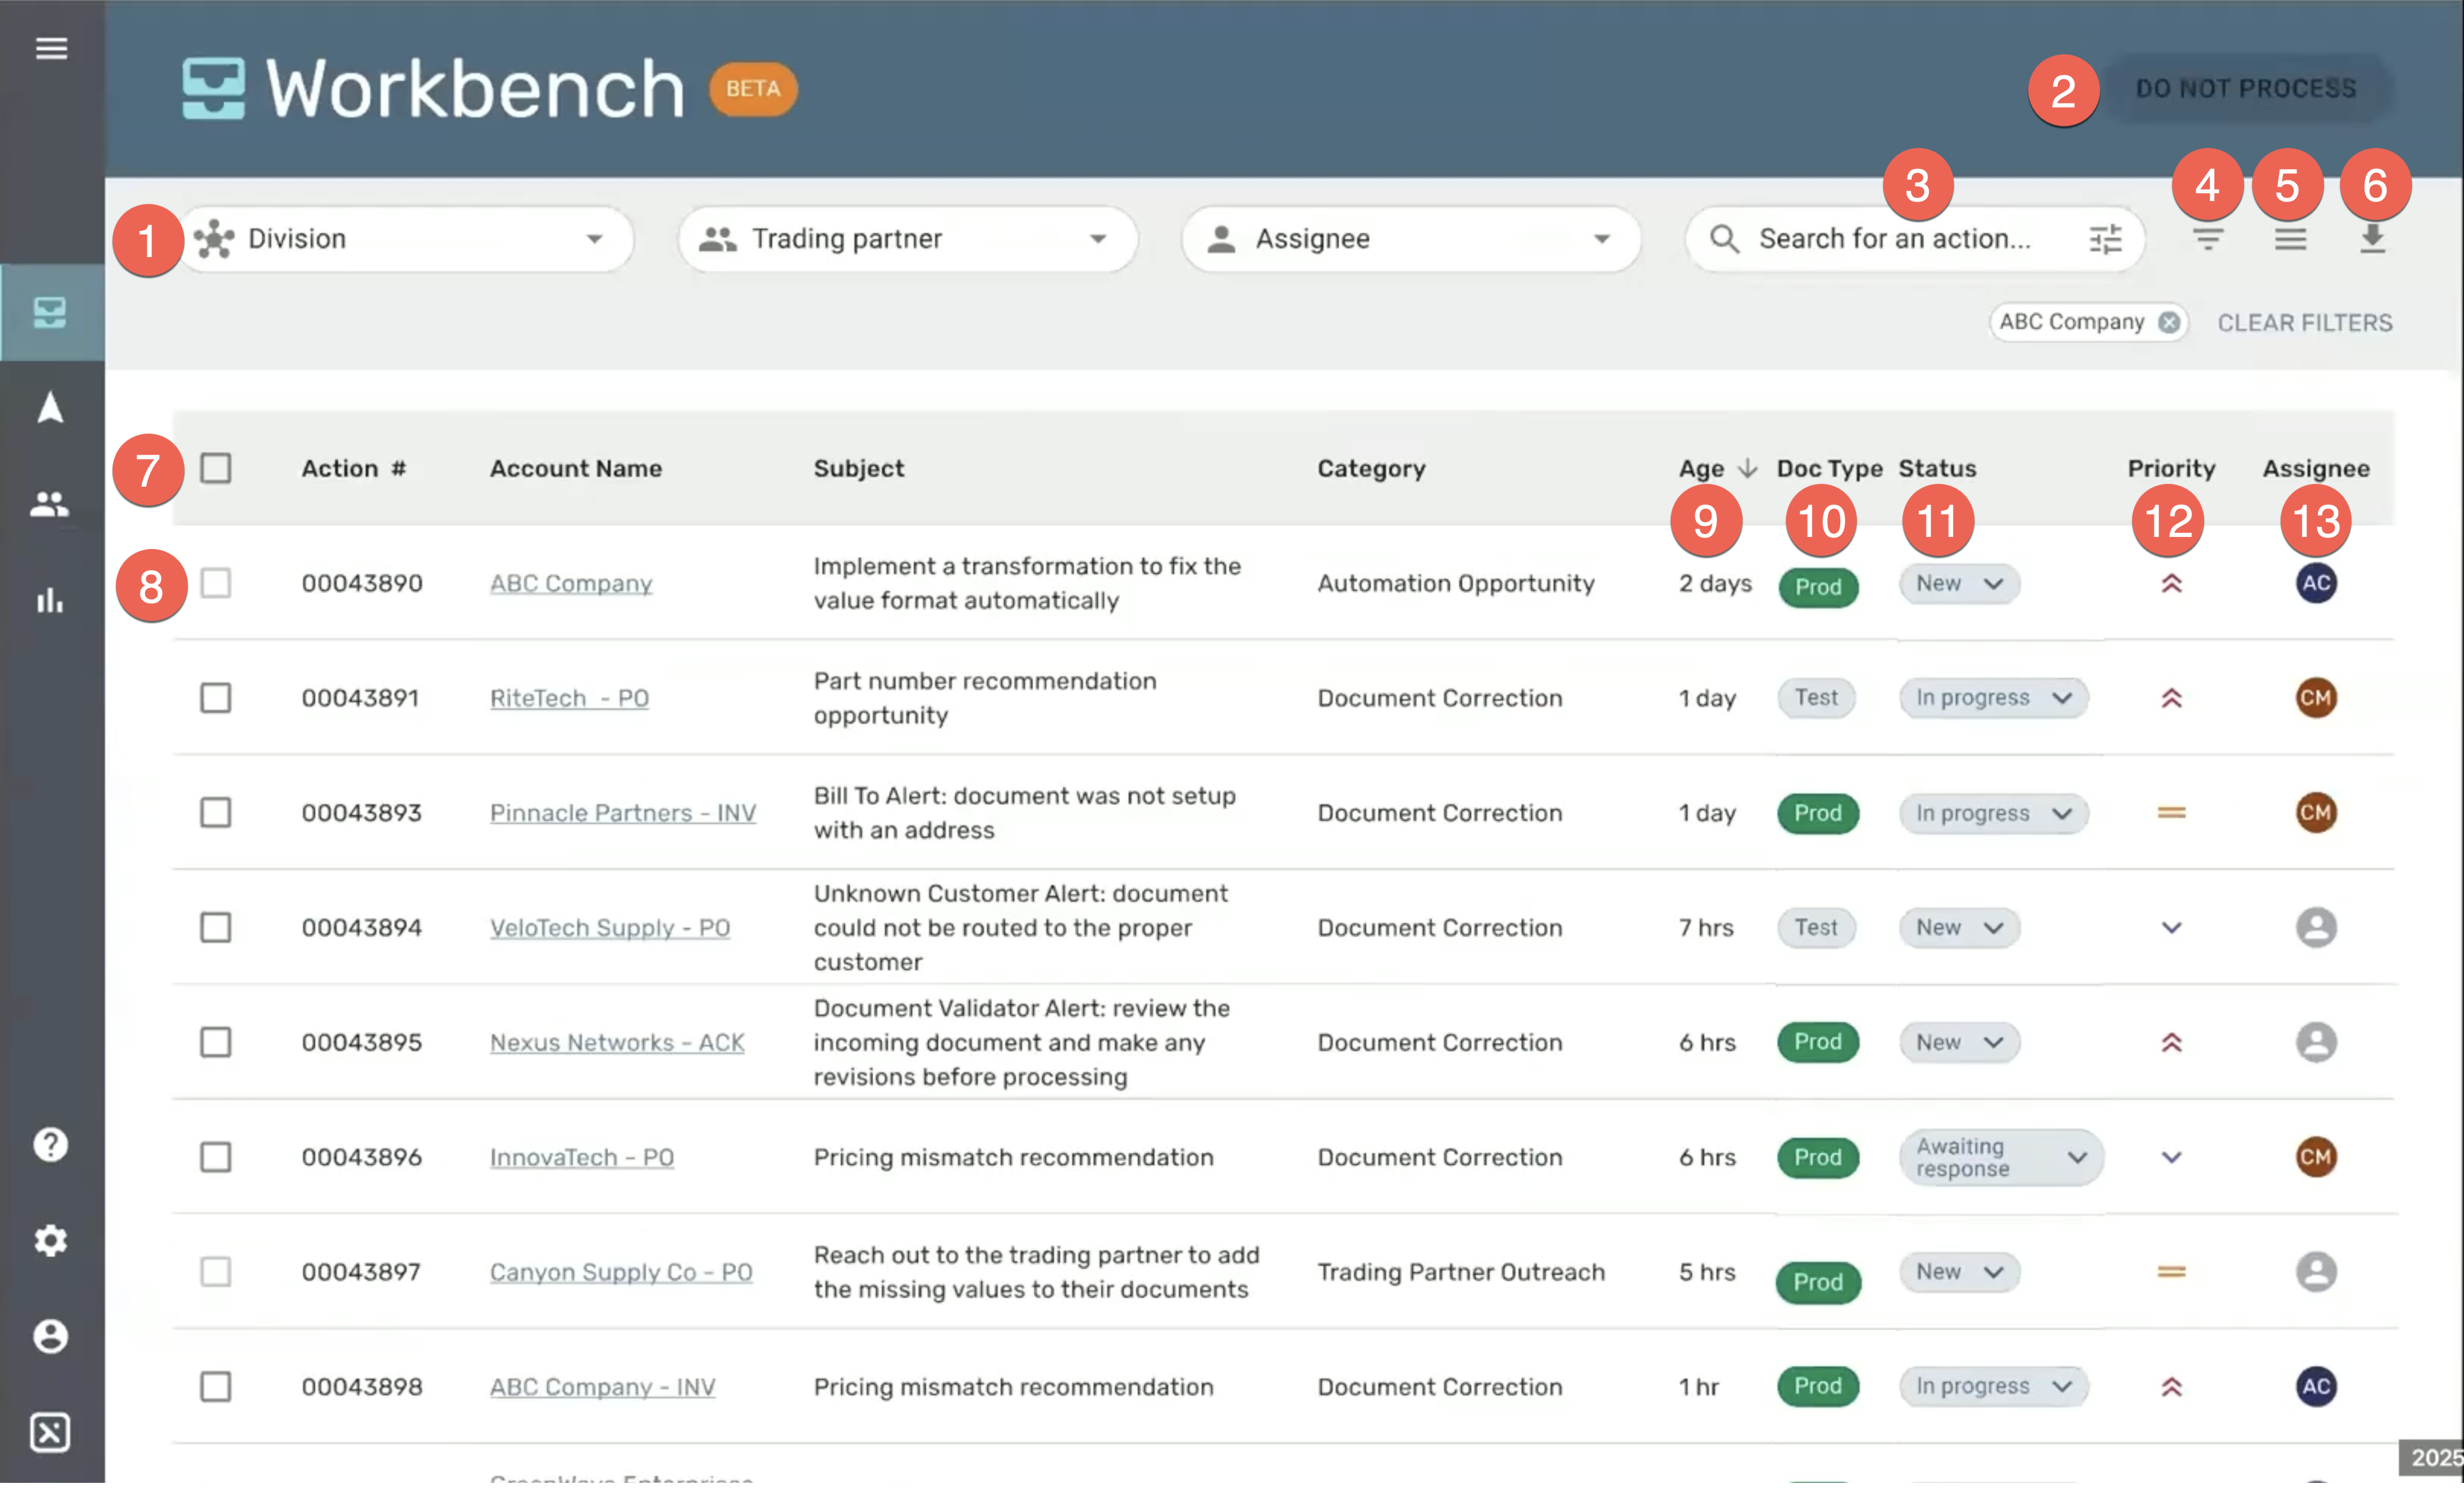Toggle the select-all checkbox in header
The height and width of the screenshot is (1492, 2464).
click(x=216, y=468)
